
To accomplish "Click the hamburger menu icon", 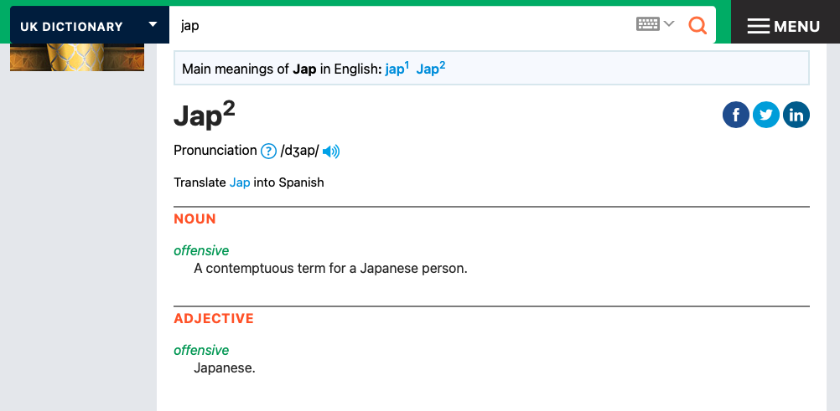I will pyautogui.click(x=758, y=26).
